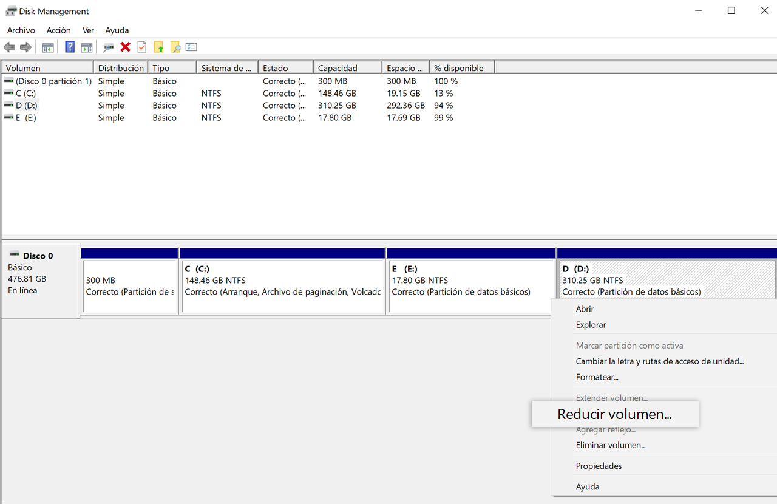The width and height of the screenshot is (777, 504).
Task: Choose Ayuda at the bottom of the context menu
Action: [x=588, y=486]
